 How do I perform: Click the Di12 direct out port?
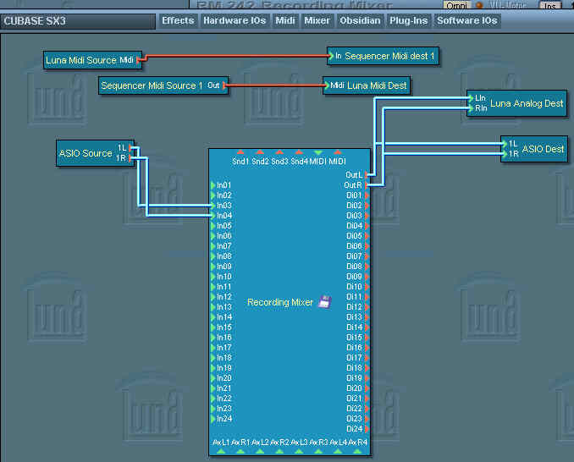coord(367,307)
